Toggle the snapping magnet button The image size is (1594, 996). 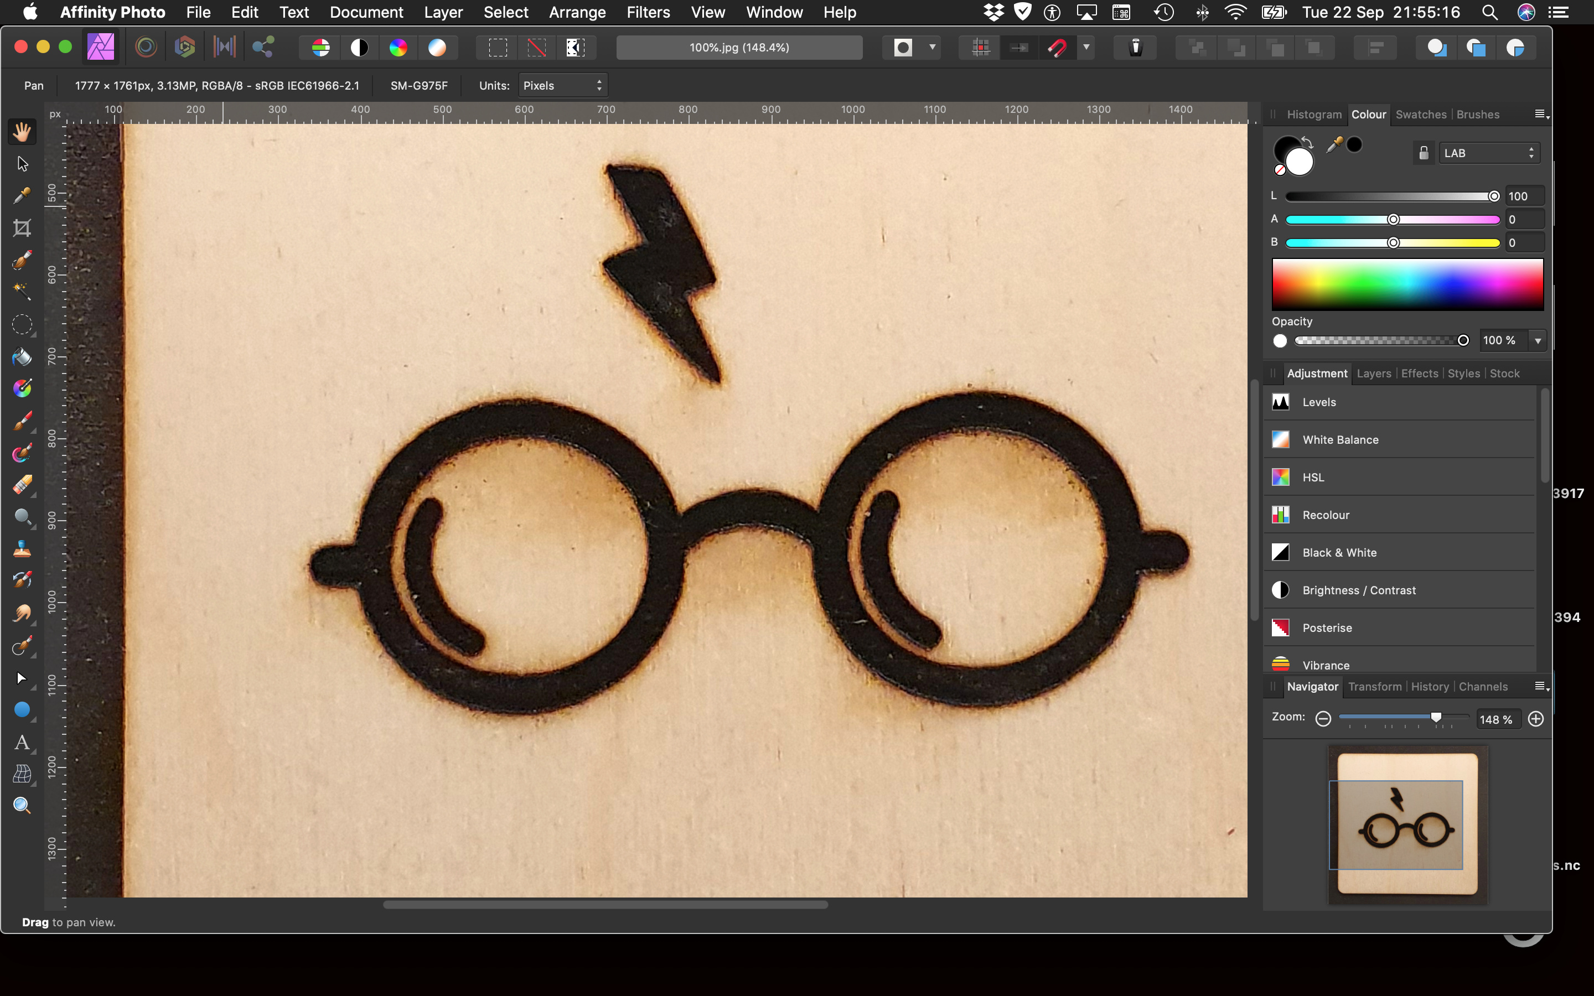[x=1057, y=48]
